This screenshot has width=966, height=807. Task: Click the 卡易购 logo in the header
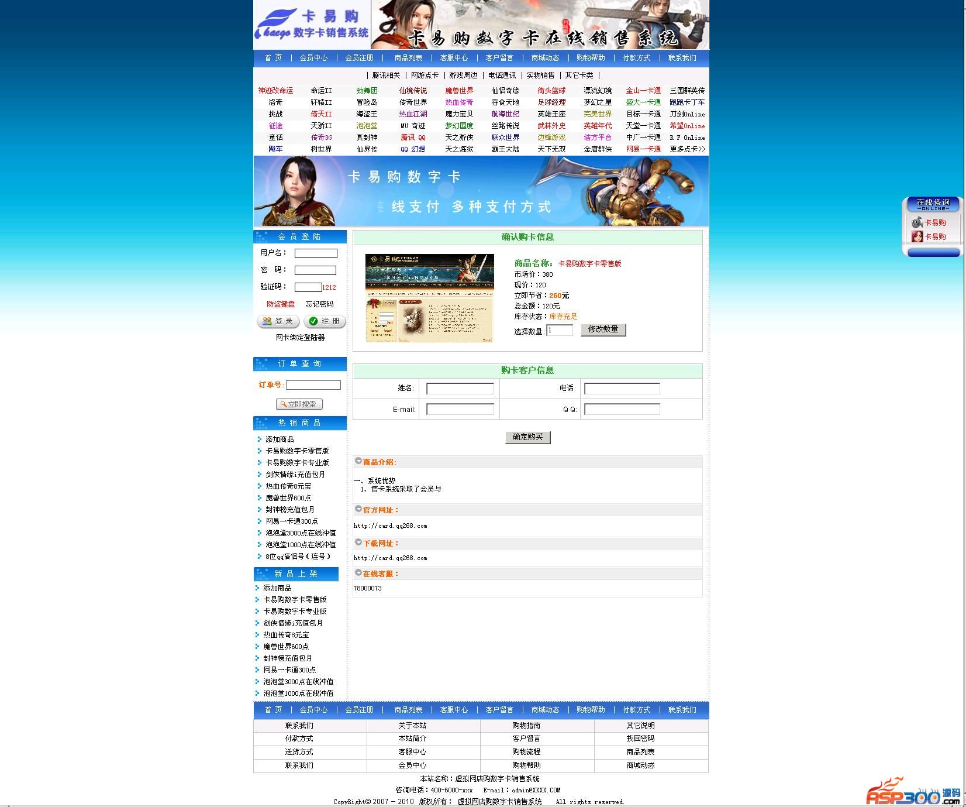[x=312, y=25]
